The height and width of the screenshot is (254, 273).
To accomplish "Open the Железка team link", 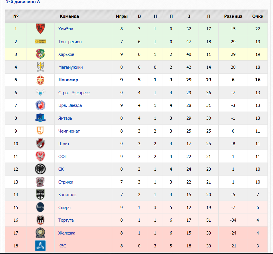I will (x=67, y=233).
